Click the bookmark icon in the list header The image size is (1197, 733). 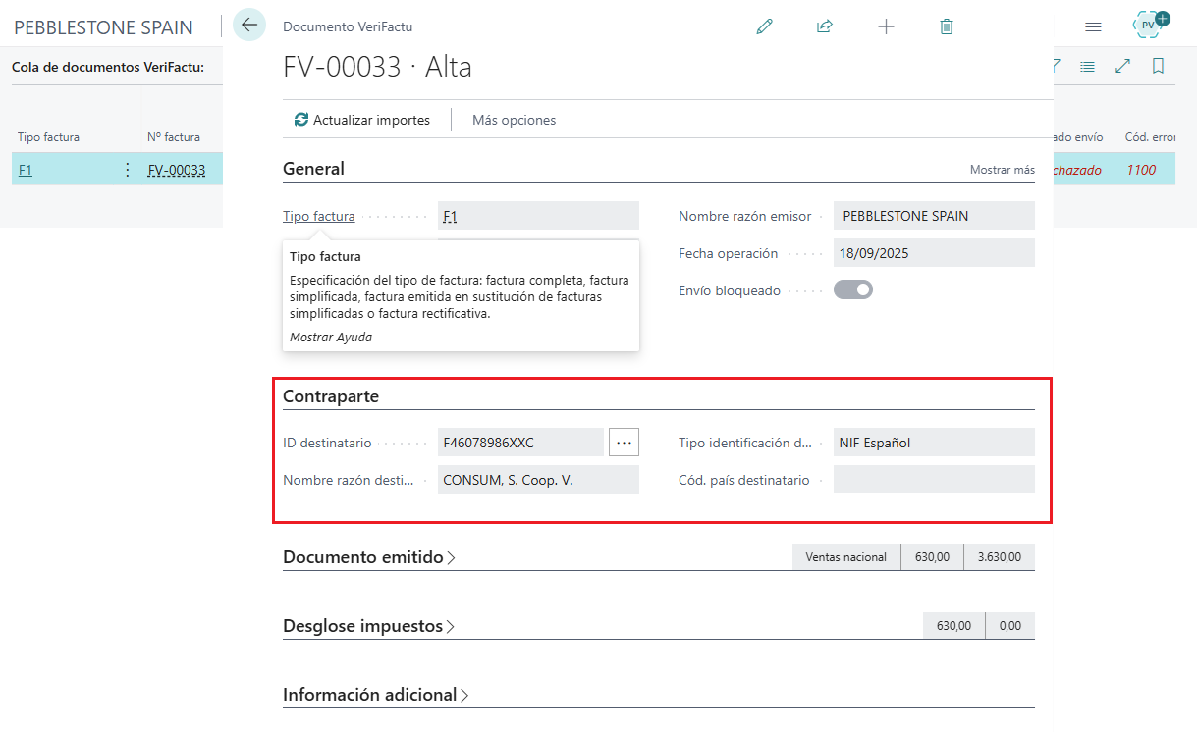[1159, 67]
